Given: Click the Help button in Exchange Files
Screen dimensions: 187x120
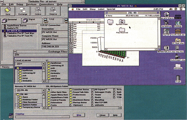Looking at the screenshot, I should (x=115, y=115).
